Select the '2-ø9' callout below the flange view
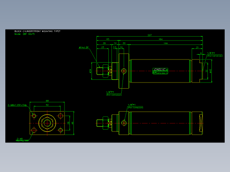Image resolution: width=230 pixels, height=172 pixels. pos(20,138)
